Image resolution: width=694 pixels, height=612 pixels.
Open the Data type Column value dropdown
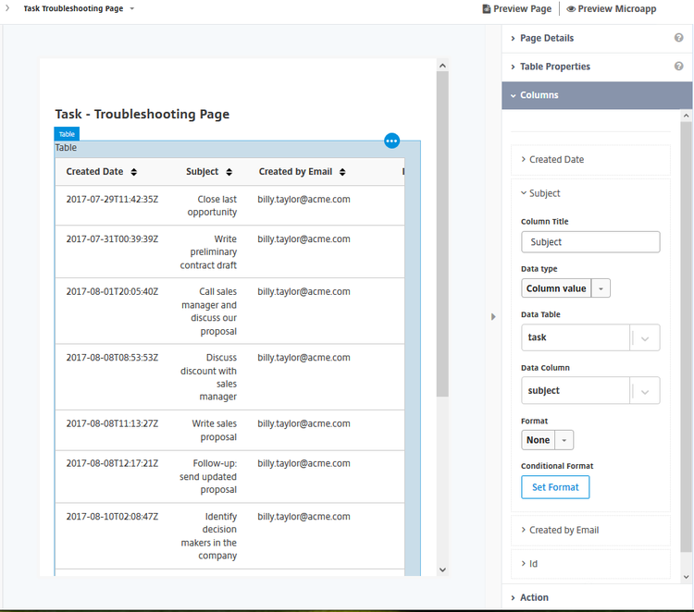[x=565, y=288]
